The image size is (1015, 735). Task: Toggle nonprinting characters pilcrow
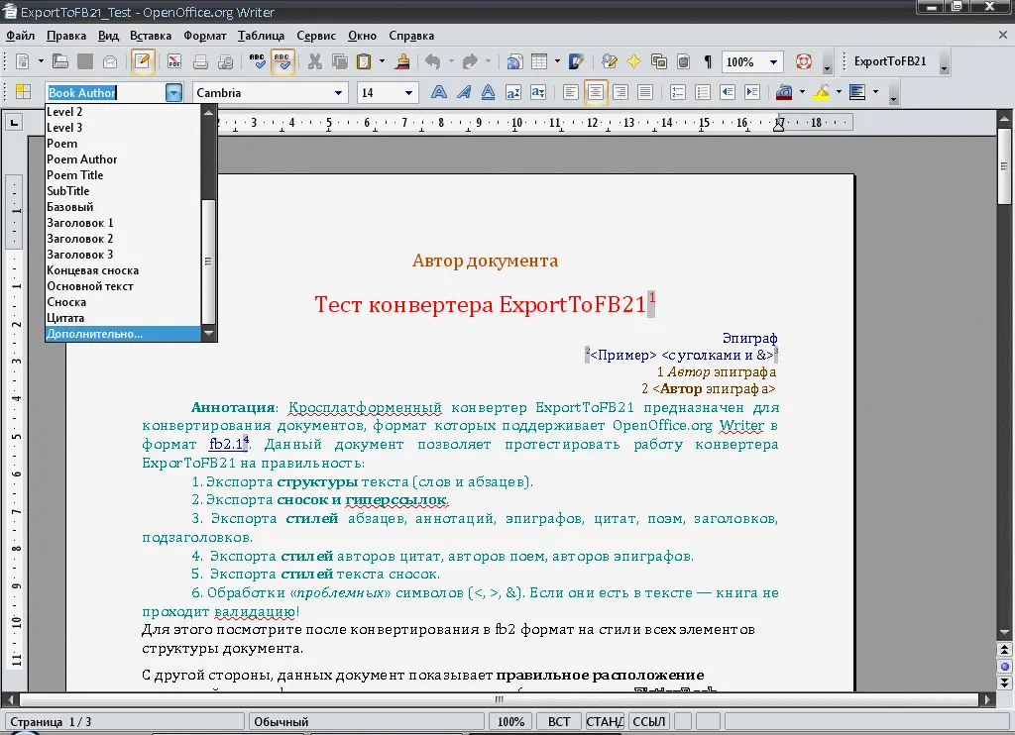[x=707, y=61]
